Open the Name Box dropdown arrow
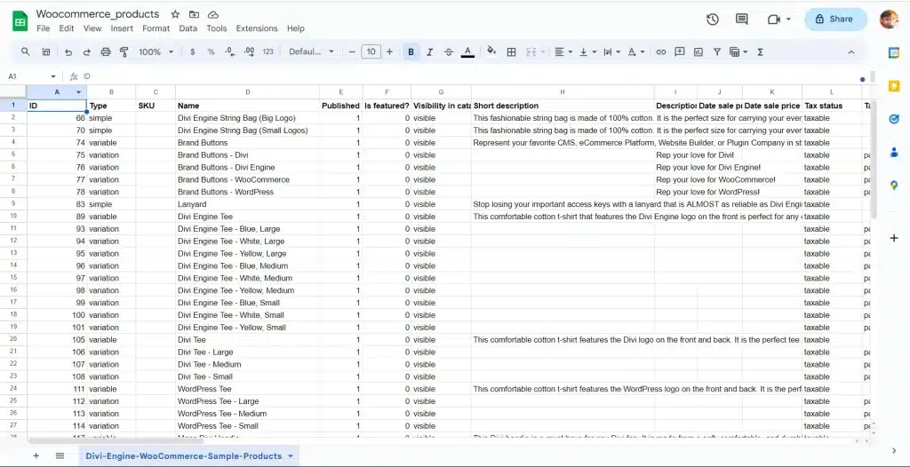 click(x=53, y=76)
